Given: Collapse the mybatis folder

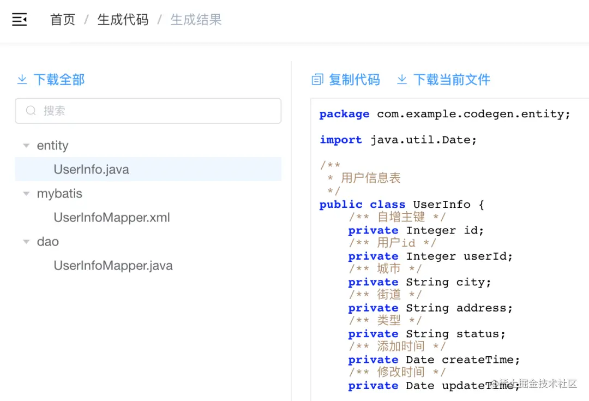Looking at the screenshot, I should [26, 194].
